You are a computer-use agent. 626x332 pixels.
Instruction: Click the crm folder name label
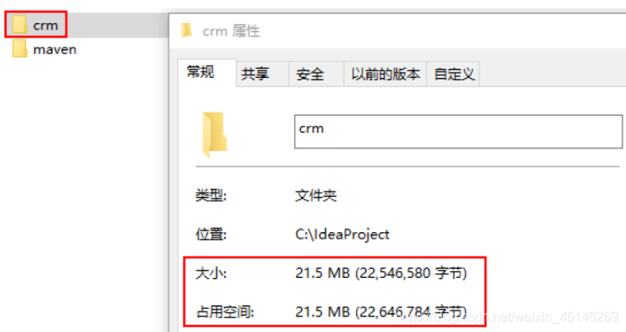click(x=45, y=25)
